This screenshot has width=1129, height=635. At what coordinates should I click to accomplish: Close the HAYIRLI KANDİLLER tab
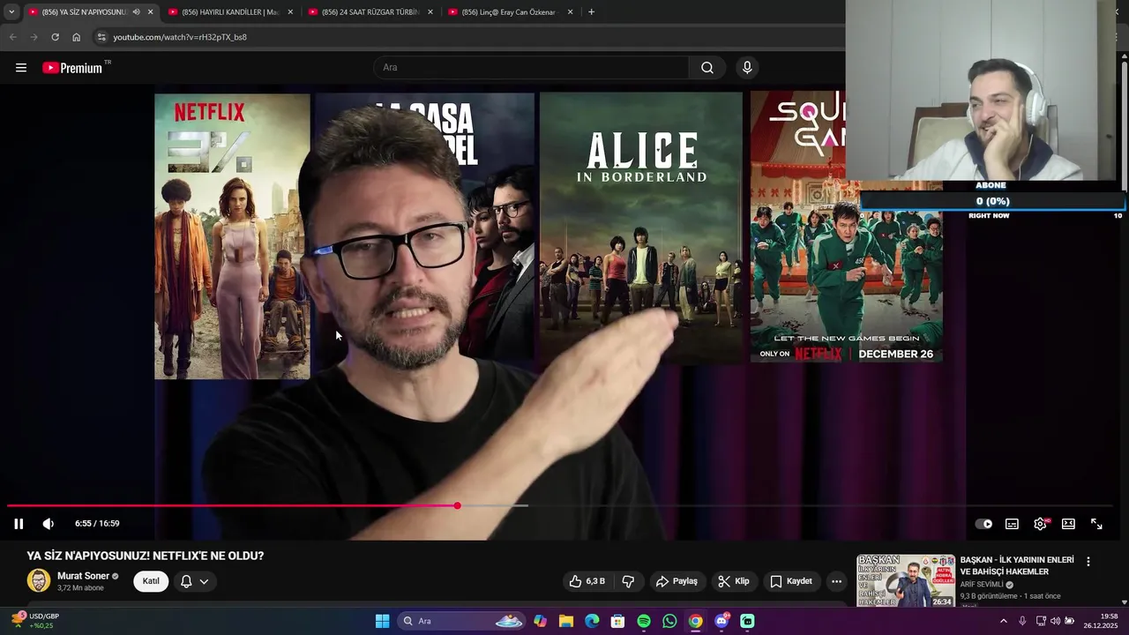(x=290, y=12)
